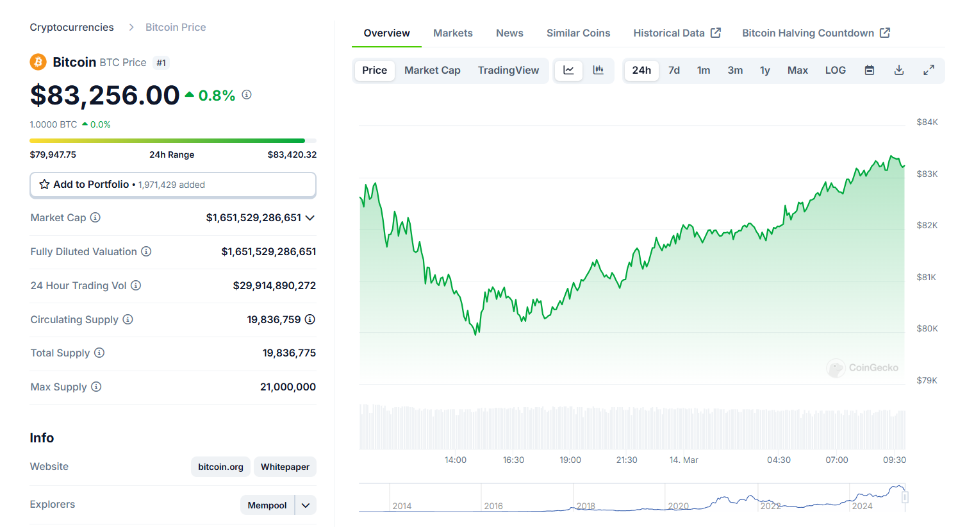This screenshot has height=527, width=958.
Task: Open the Overview tab
Action: tap(386, 33)
